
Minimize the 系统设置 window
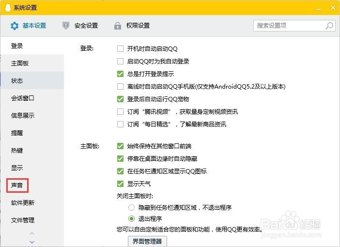click(319, 9)
